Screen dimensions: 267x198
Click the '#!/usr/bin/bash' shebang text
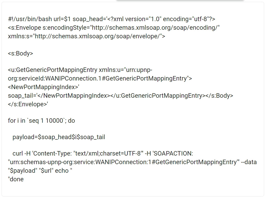pos(30,19)
